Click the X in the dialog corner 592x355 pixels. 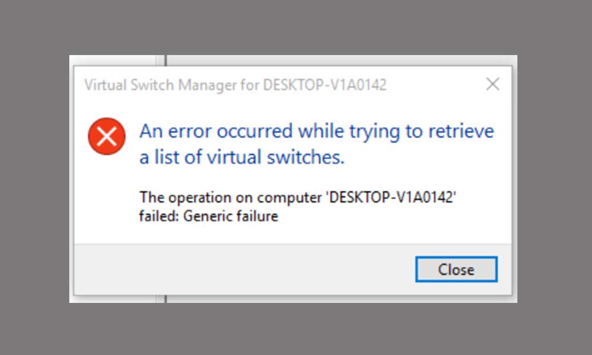pyautogui.click(x=493, y=84)
